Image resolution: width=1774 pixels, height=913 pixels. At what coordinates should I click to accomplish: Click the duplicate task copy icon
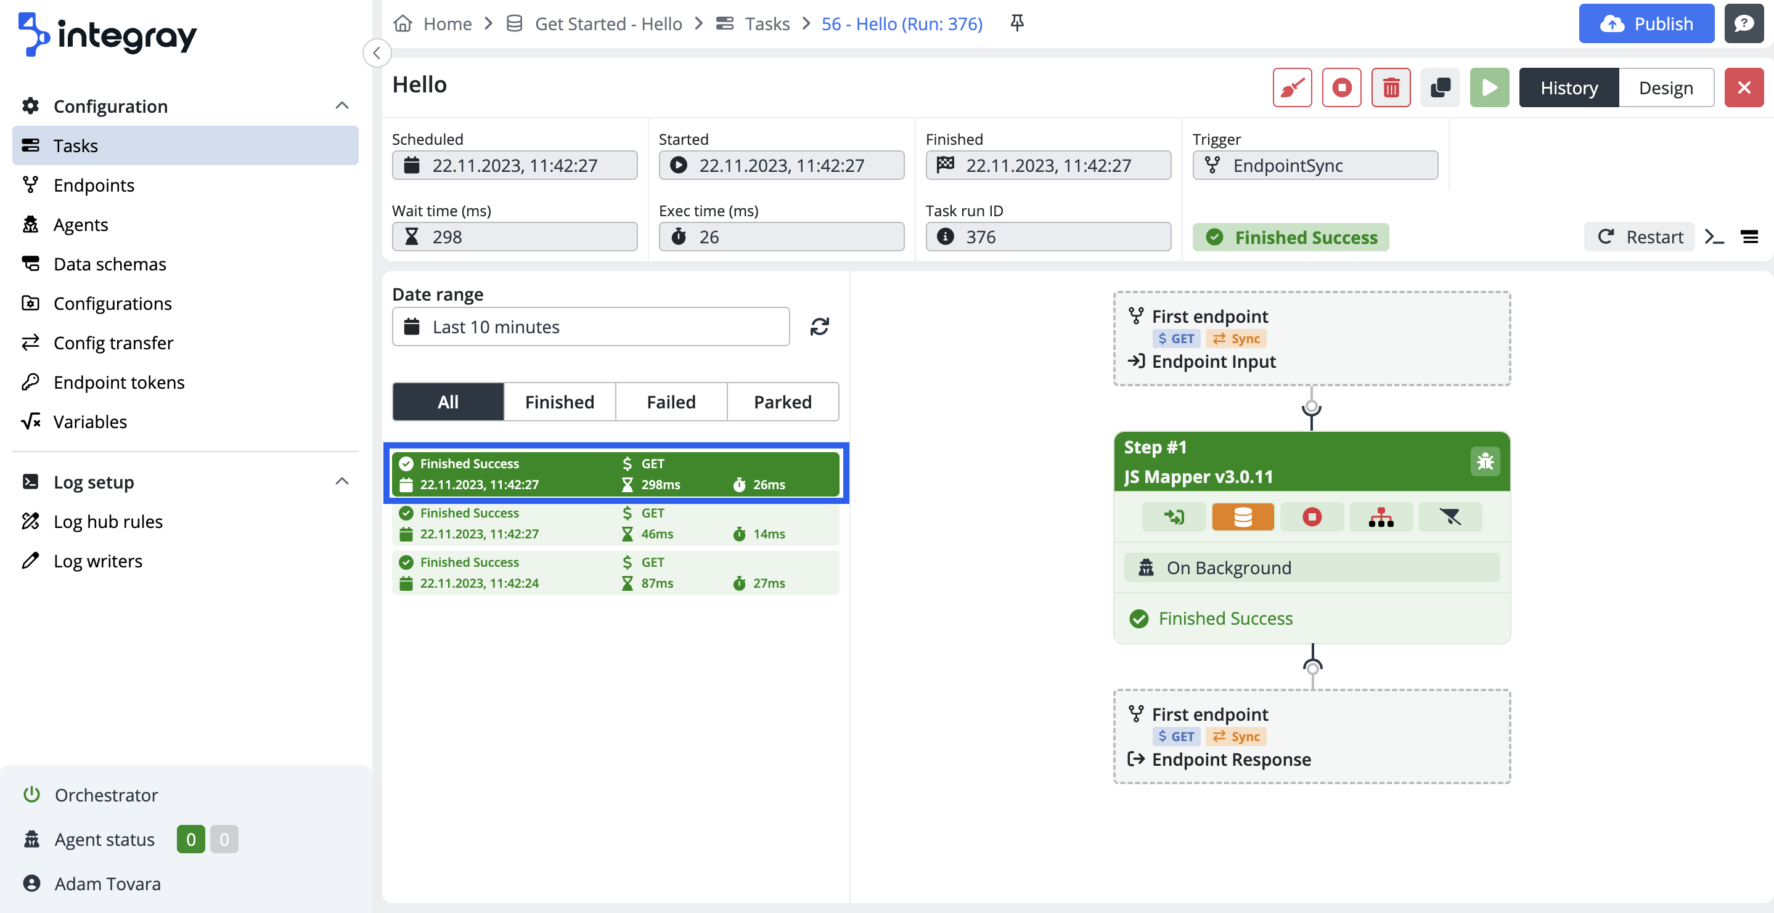(1440, 87)
